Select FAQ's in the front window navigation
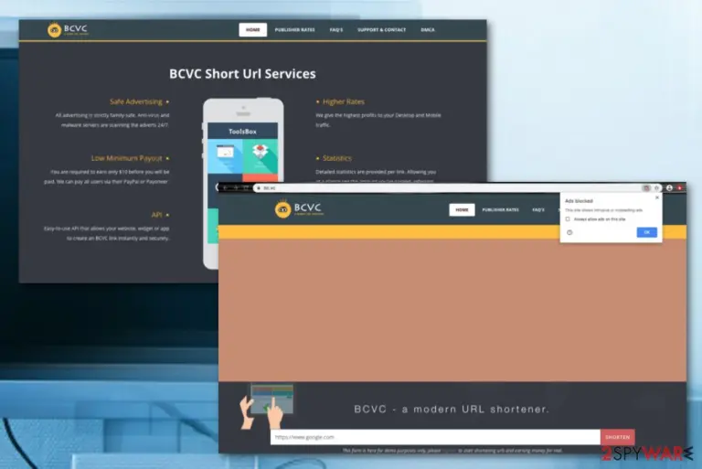 pos(538,209)
